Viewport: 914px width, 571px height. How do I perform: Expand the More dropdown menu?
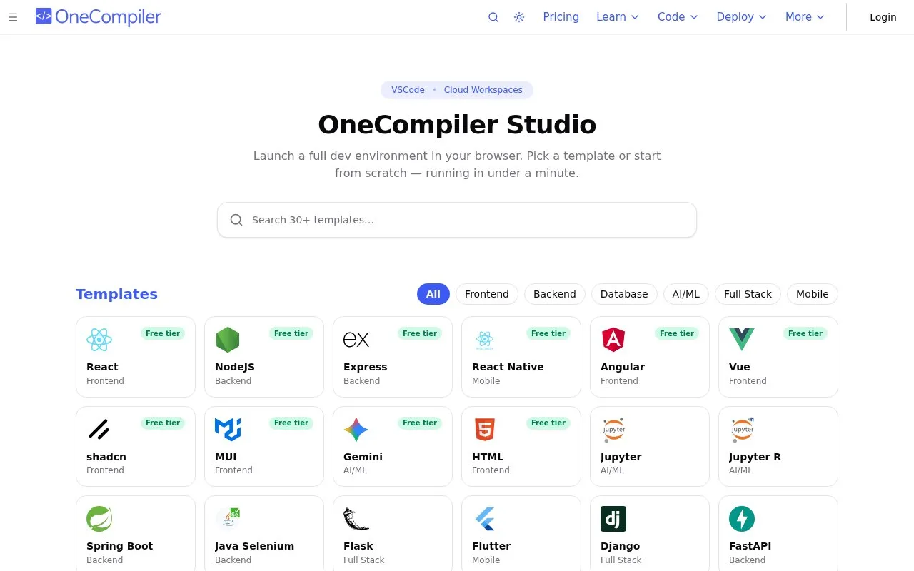805,17
